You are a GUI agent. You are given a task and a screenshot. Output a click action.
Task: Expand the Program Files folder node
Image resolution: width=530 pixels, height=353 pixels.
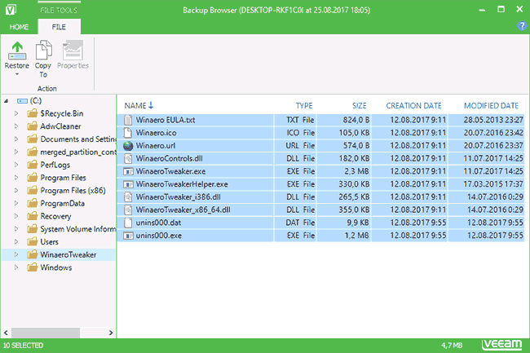point(15,178)
